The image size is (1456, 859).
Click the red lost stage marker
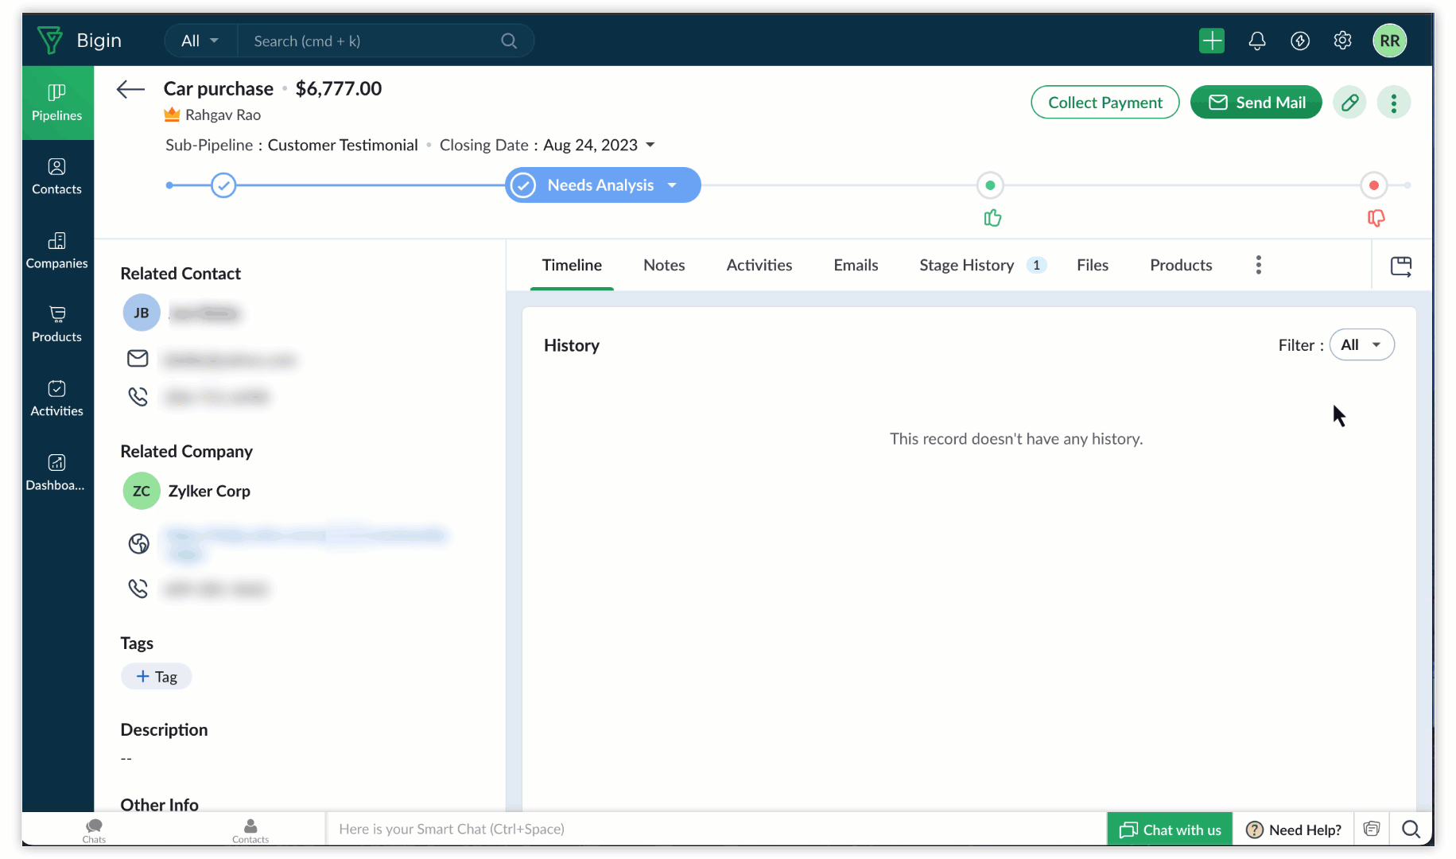(x=1374, y=185)
